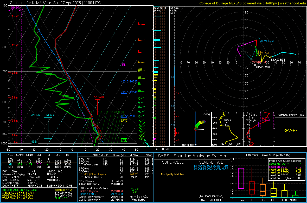Viewport: 307px width, 203px height.
Task: Select the green LCL level label
Action: pos(124,140)
